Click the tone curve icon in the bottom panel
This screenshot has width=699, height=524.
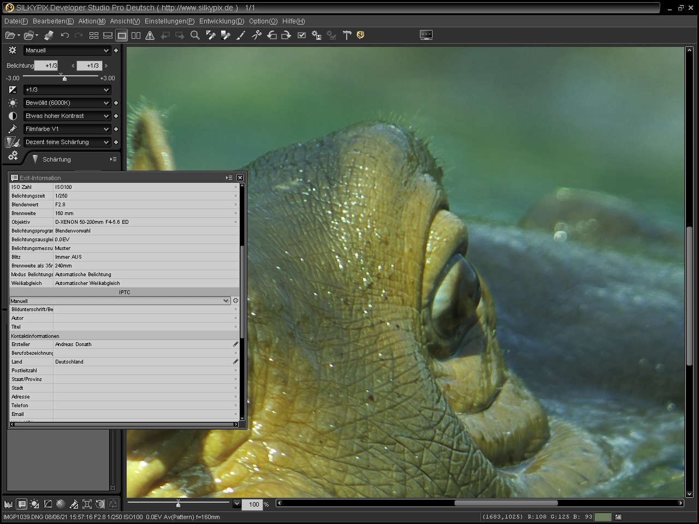[x=48, y=504]
